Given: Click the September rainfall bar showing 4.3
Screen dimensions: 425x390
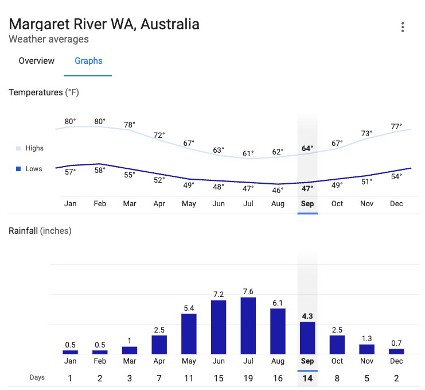Looking at the screenshot, I should [307, 338].
